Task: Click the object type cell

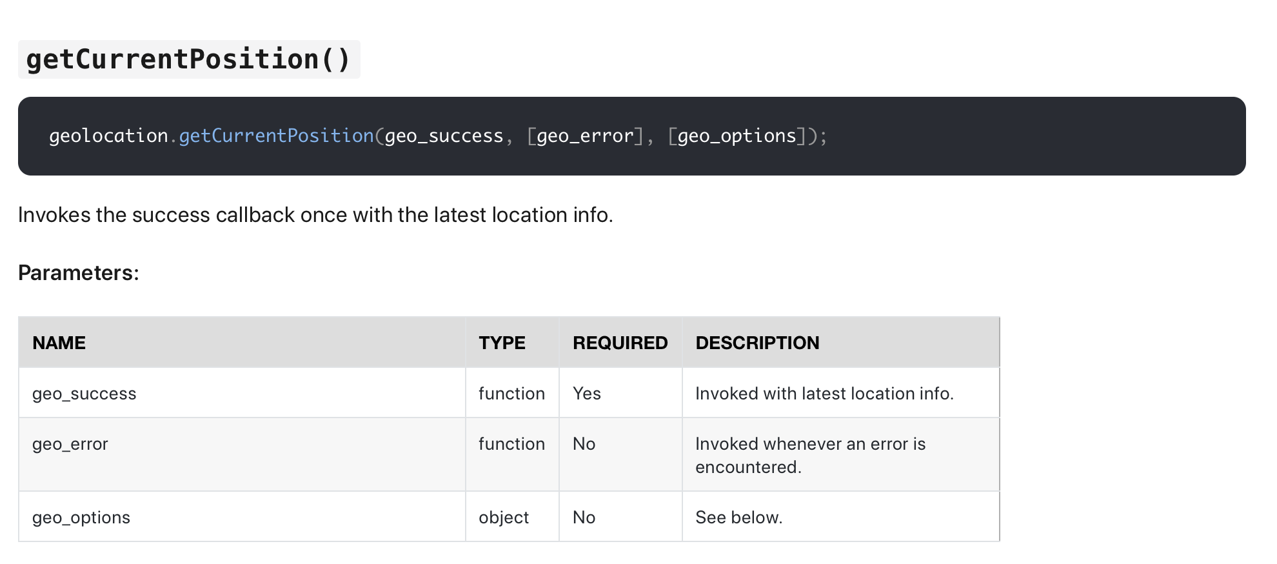Action: [504, 518]
